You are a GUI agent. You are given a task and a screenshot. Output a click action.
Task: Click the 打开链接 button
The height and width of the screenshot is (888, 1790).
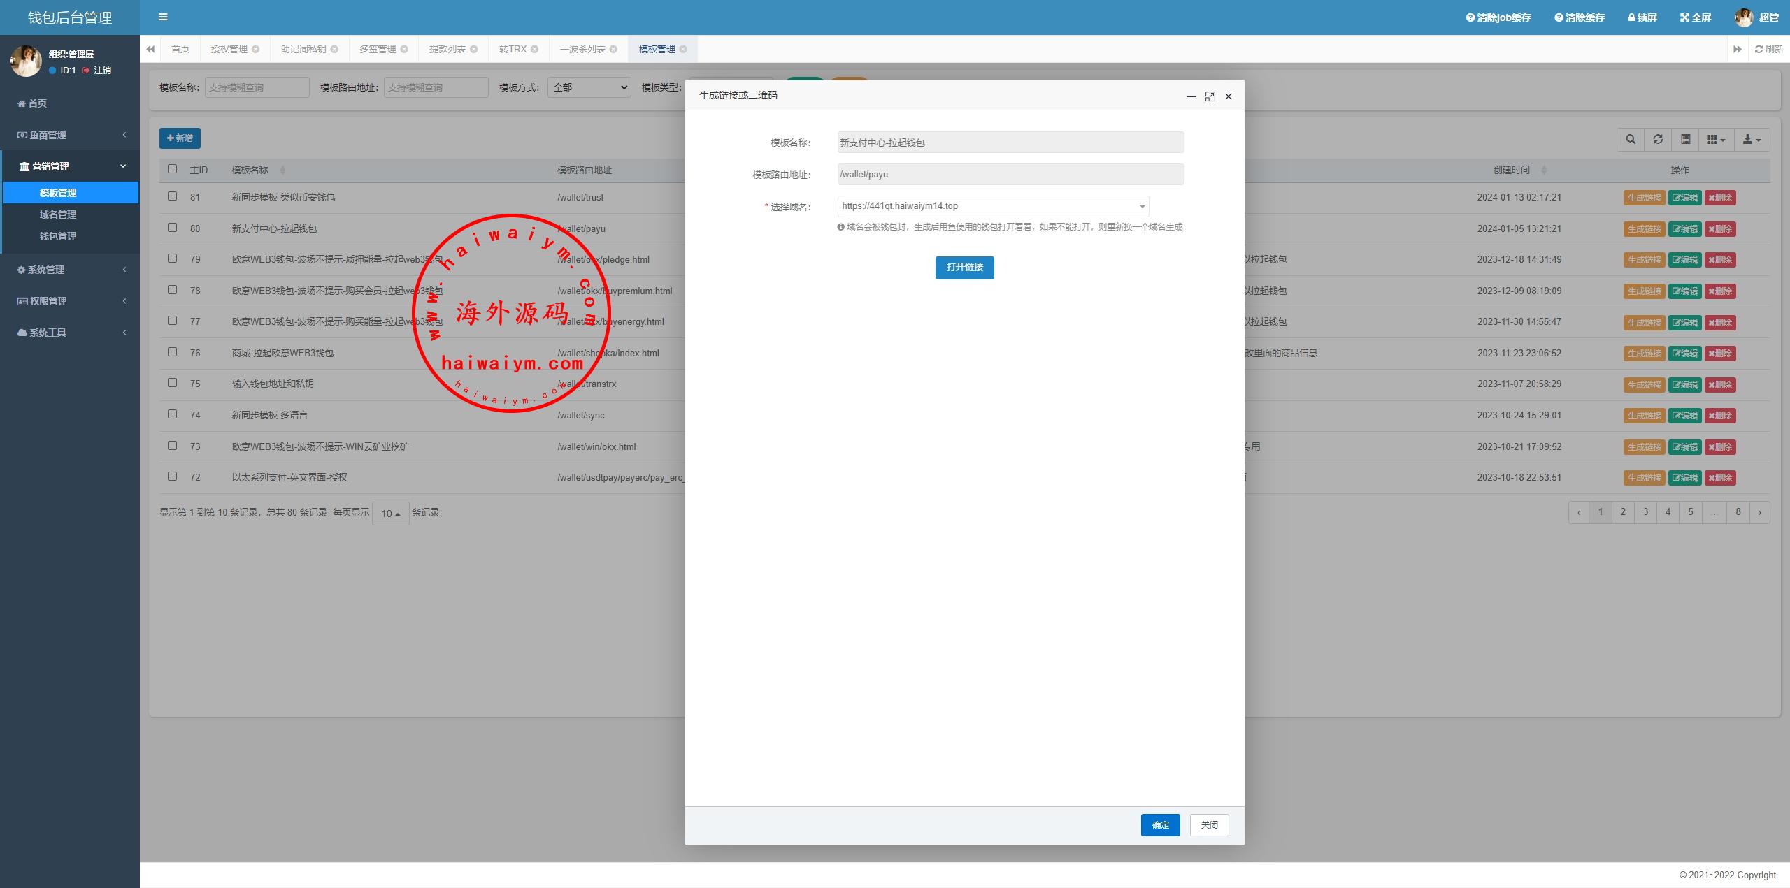[964, 268]
